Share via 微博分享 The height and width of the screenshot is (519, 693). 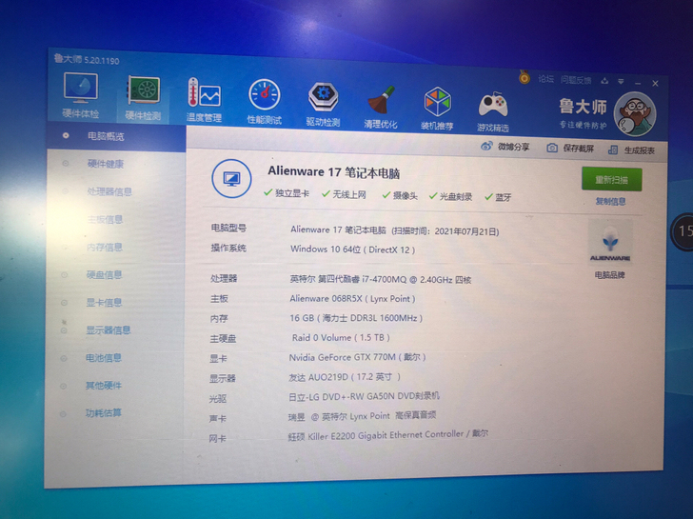[x=505, y=147]
